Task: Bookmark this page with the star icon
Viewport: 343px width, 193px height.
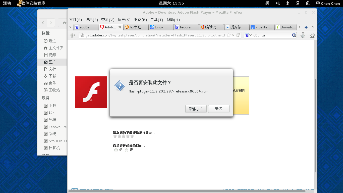Action: pos(229,35)
